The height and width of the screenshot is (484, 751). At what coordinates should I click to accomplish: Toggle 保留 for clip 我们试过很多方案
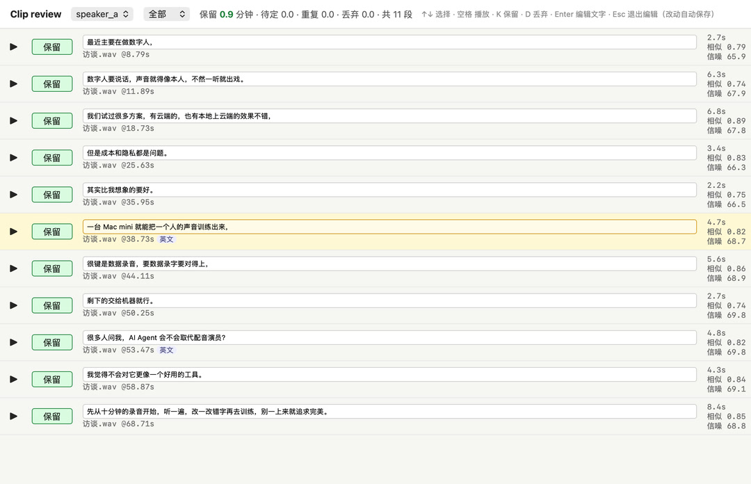(52, 121)
